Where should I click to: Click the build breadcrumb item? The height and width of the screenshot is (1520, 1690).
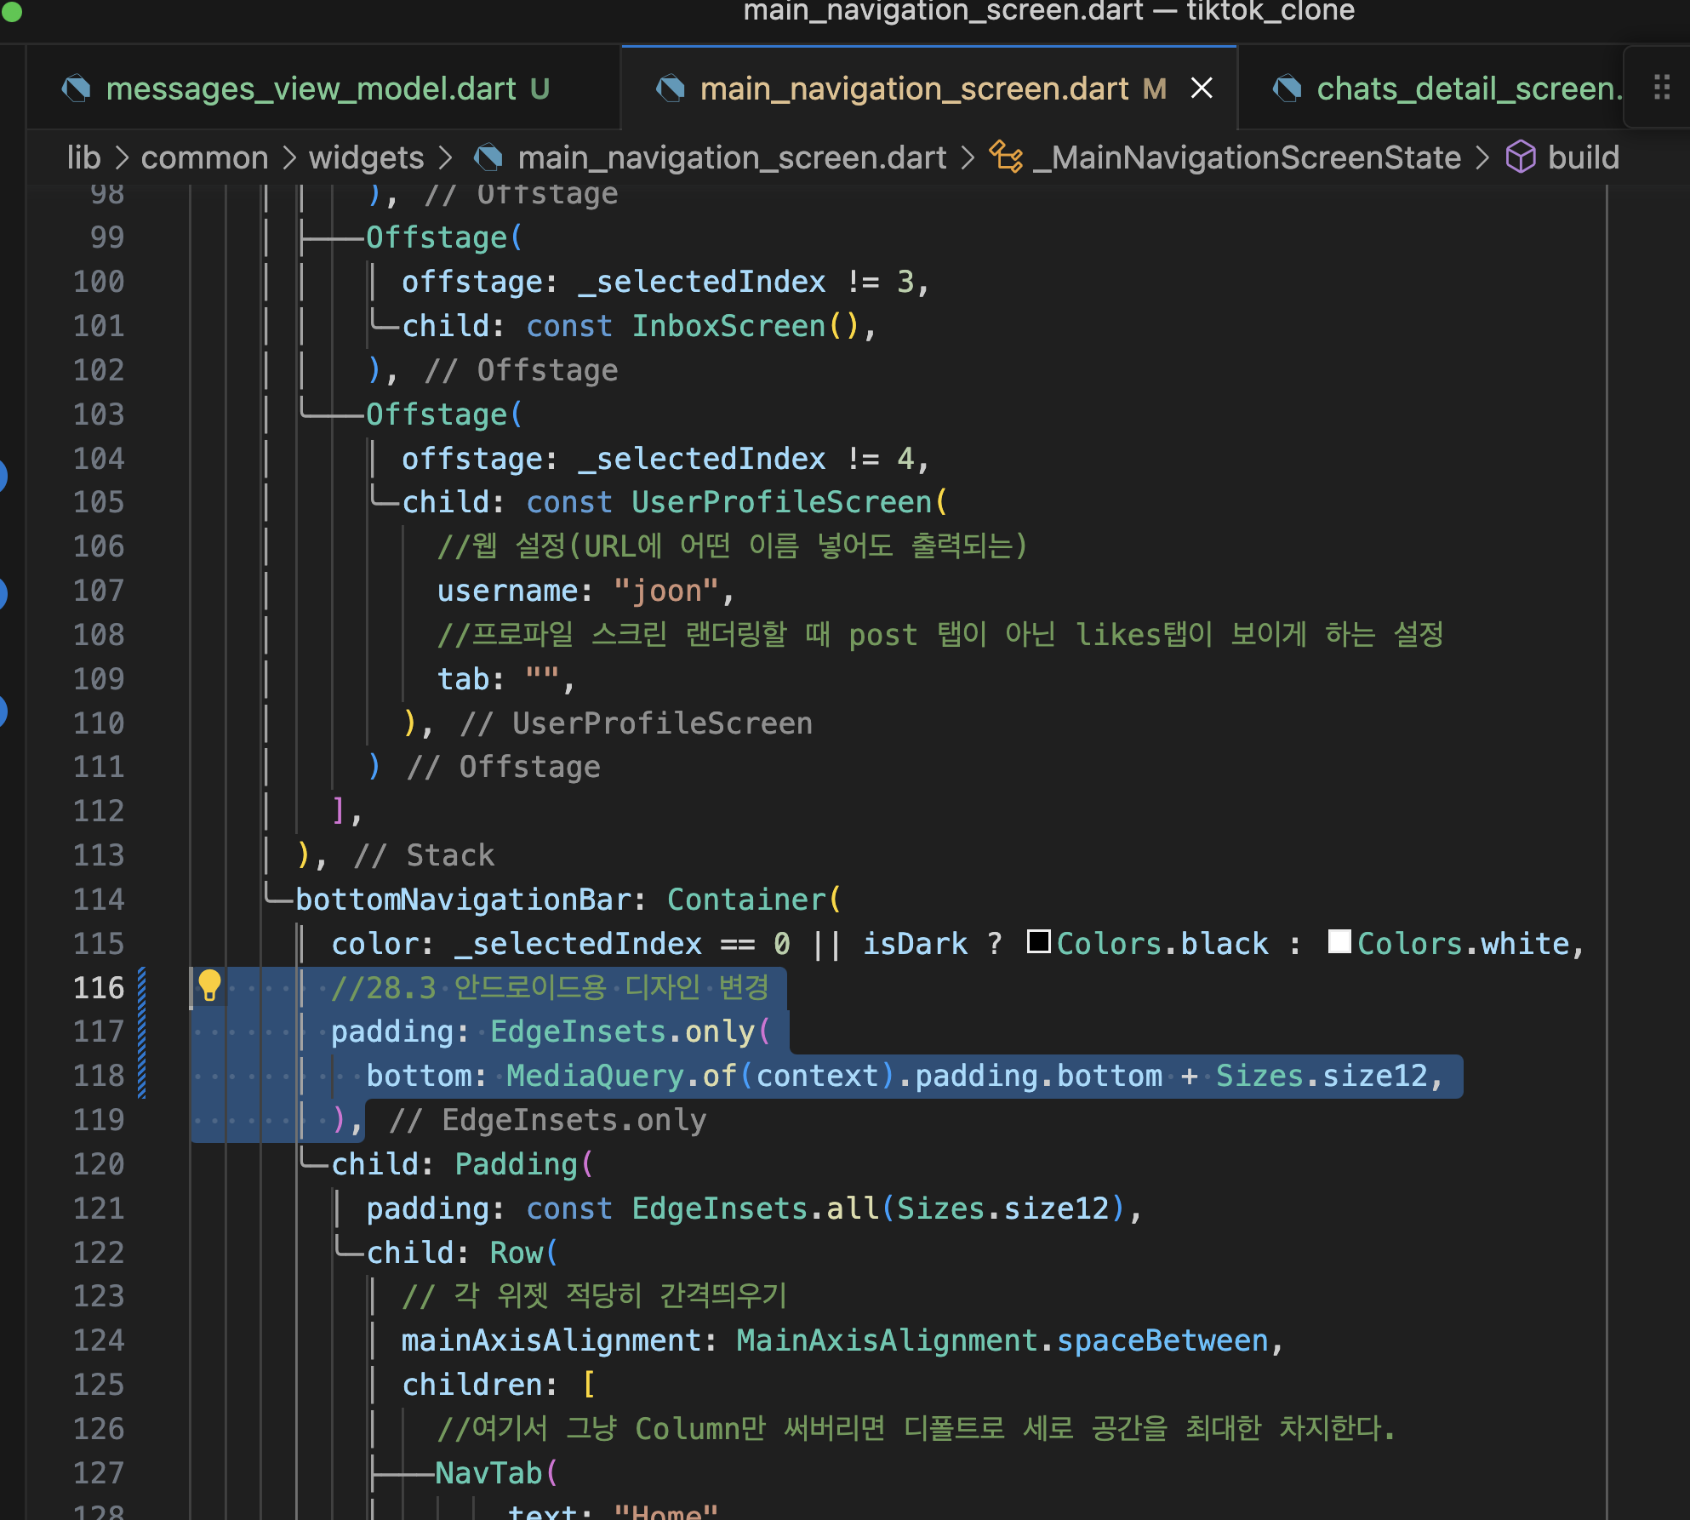[x=1583, y=157]
